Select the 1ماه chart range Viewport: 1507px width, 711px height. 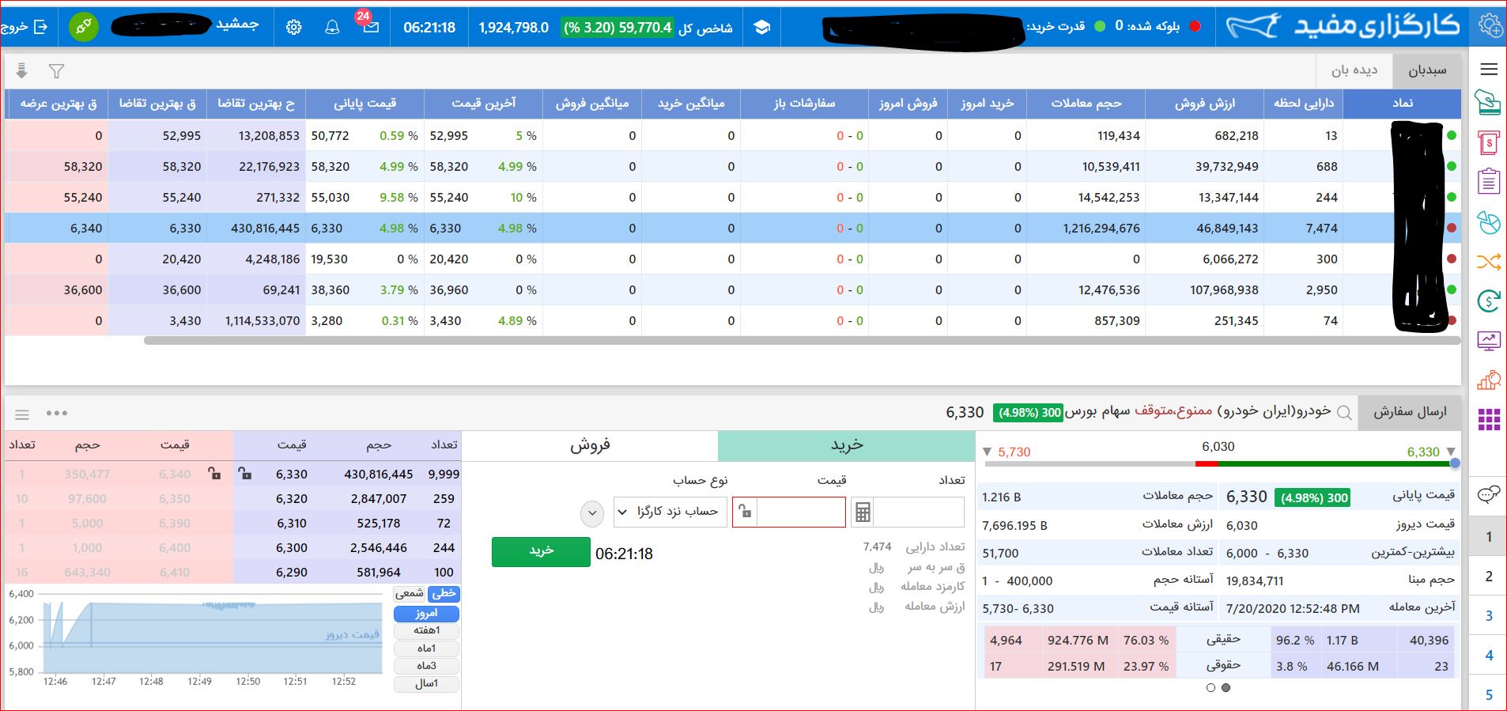(426, 649)
